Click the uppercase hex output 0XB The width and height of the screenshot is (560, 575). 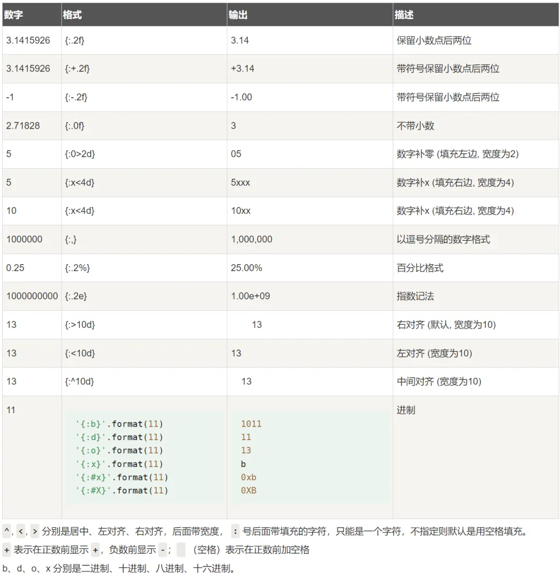[248, 490]
